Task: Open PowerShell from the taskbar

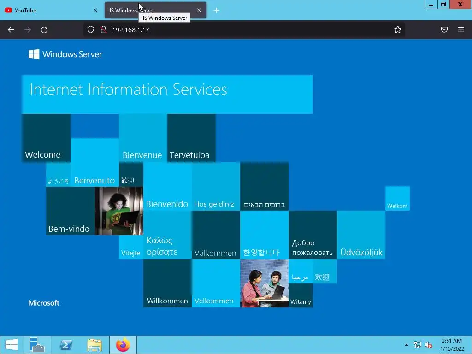Action: (65, 345)
